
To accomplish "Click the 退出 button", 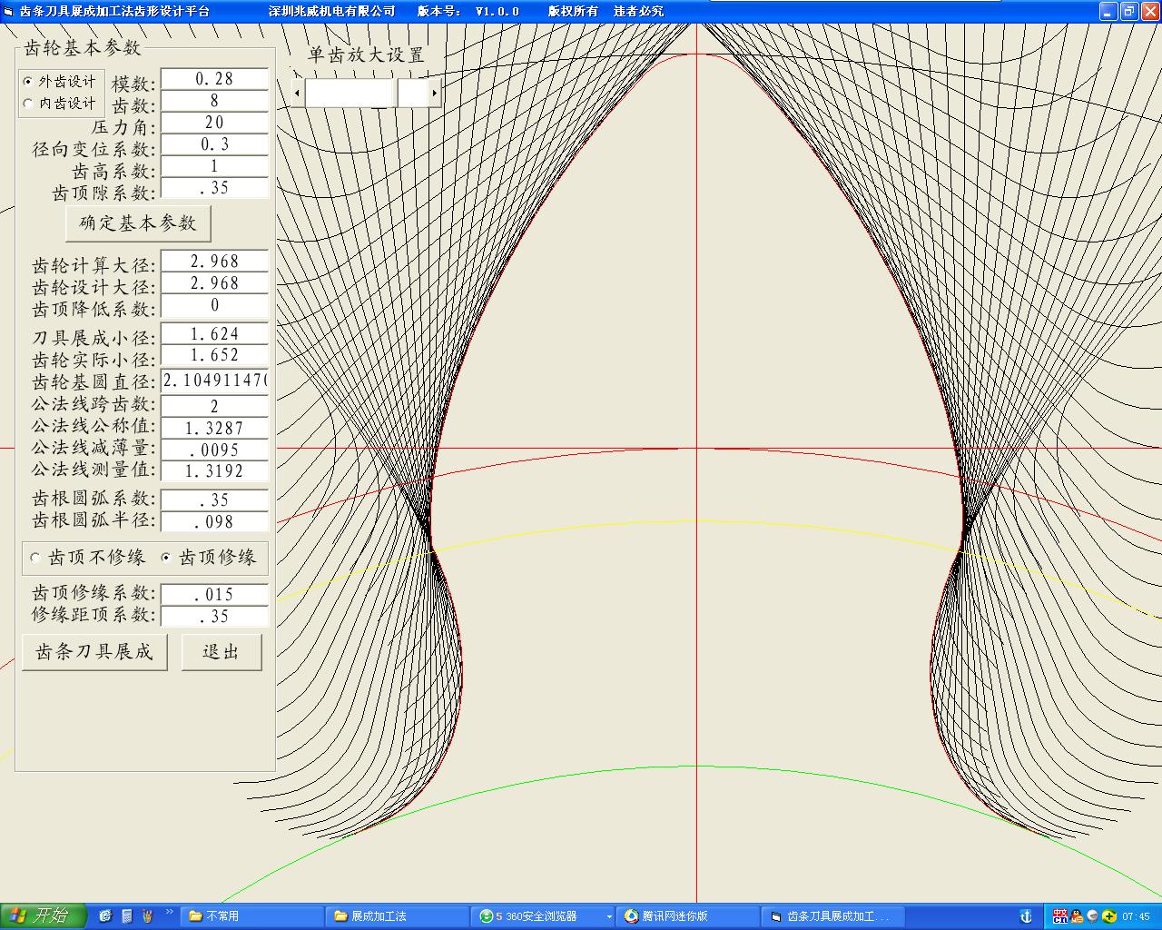I will (x=222, y=652).
